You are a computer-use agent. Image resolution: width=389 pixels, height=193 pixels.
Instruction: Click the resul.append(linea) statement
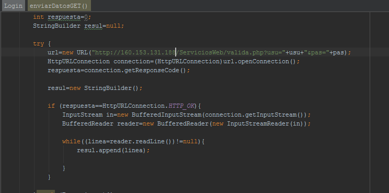click(x=113, y=150)
